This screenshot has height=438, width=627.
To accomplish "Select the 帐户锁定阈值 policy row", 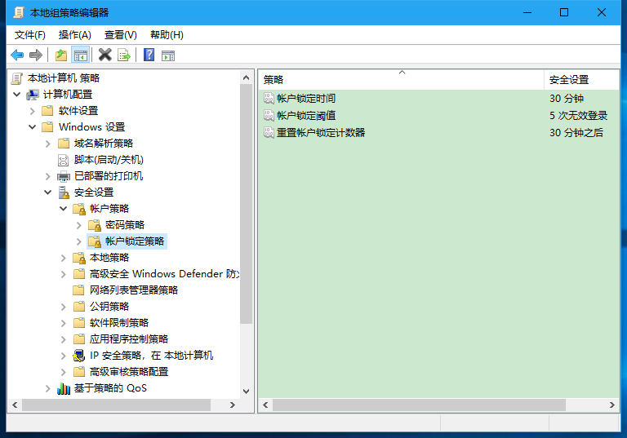I will point(438,115).
